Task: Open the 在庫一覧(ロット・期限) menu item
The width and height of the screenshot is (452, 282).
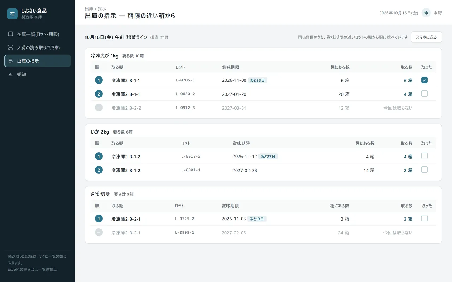Action: pyautogui.click(x=37, y=34)
